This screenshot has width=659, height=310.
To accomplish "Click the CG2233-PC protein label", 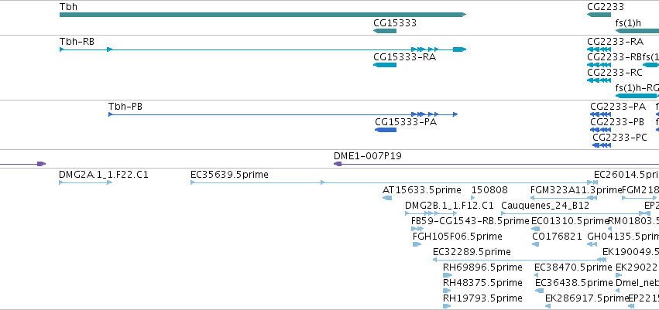I will point(620,138).
